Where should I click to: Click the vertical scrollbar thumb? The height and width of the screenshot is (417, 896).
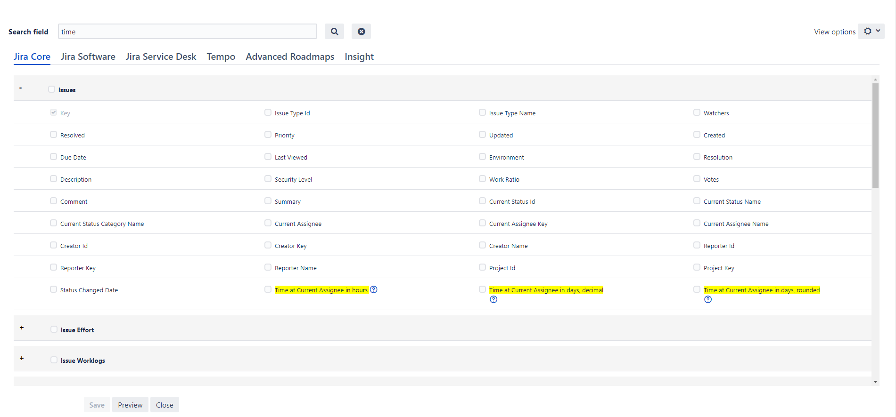point(875,136)
